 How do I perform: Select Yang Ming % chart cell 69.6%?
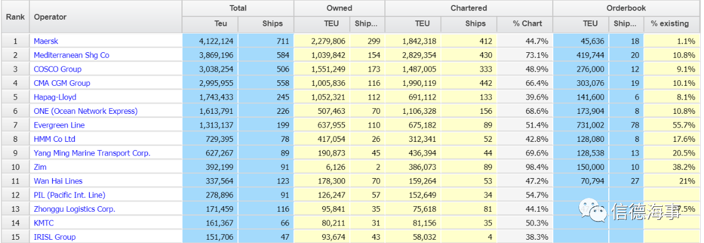pos(525,153)
